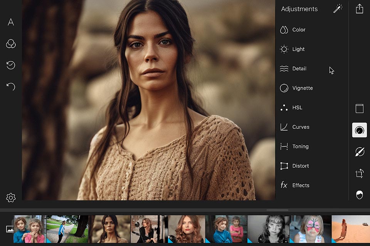Click the Curves graph icon
The image size is (370, 246).
284,127
